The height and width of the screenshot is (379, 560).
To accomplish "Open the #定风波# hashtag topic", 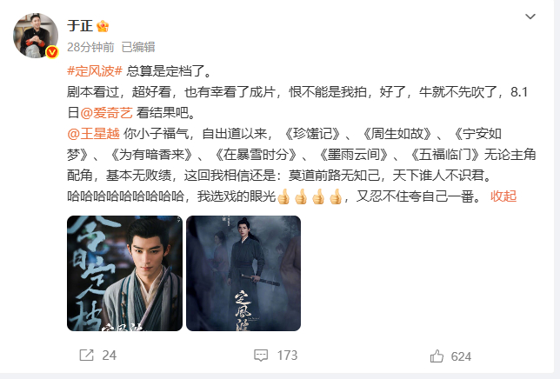I will pos(95,71).
